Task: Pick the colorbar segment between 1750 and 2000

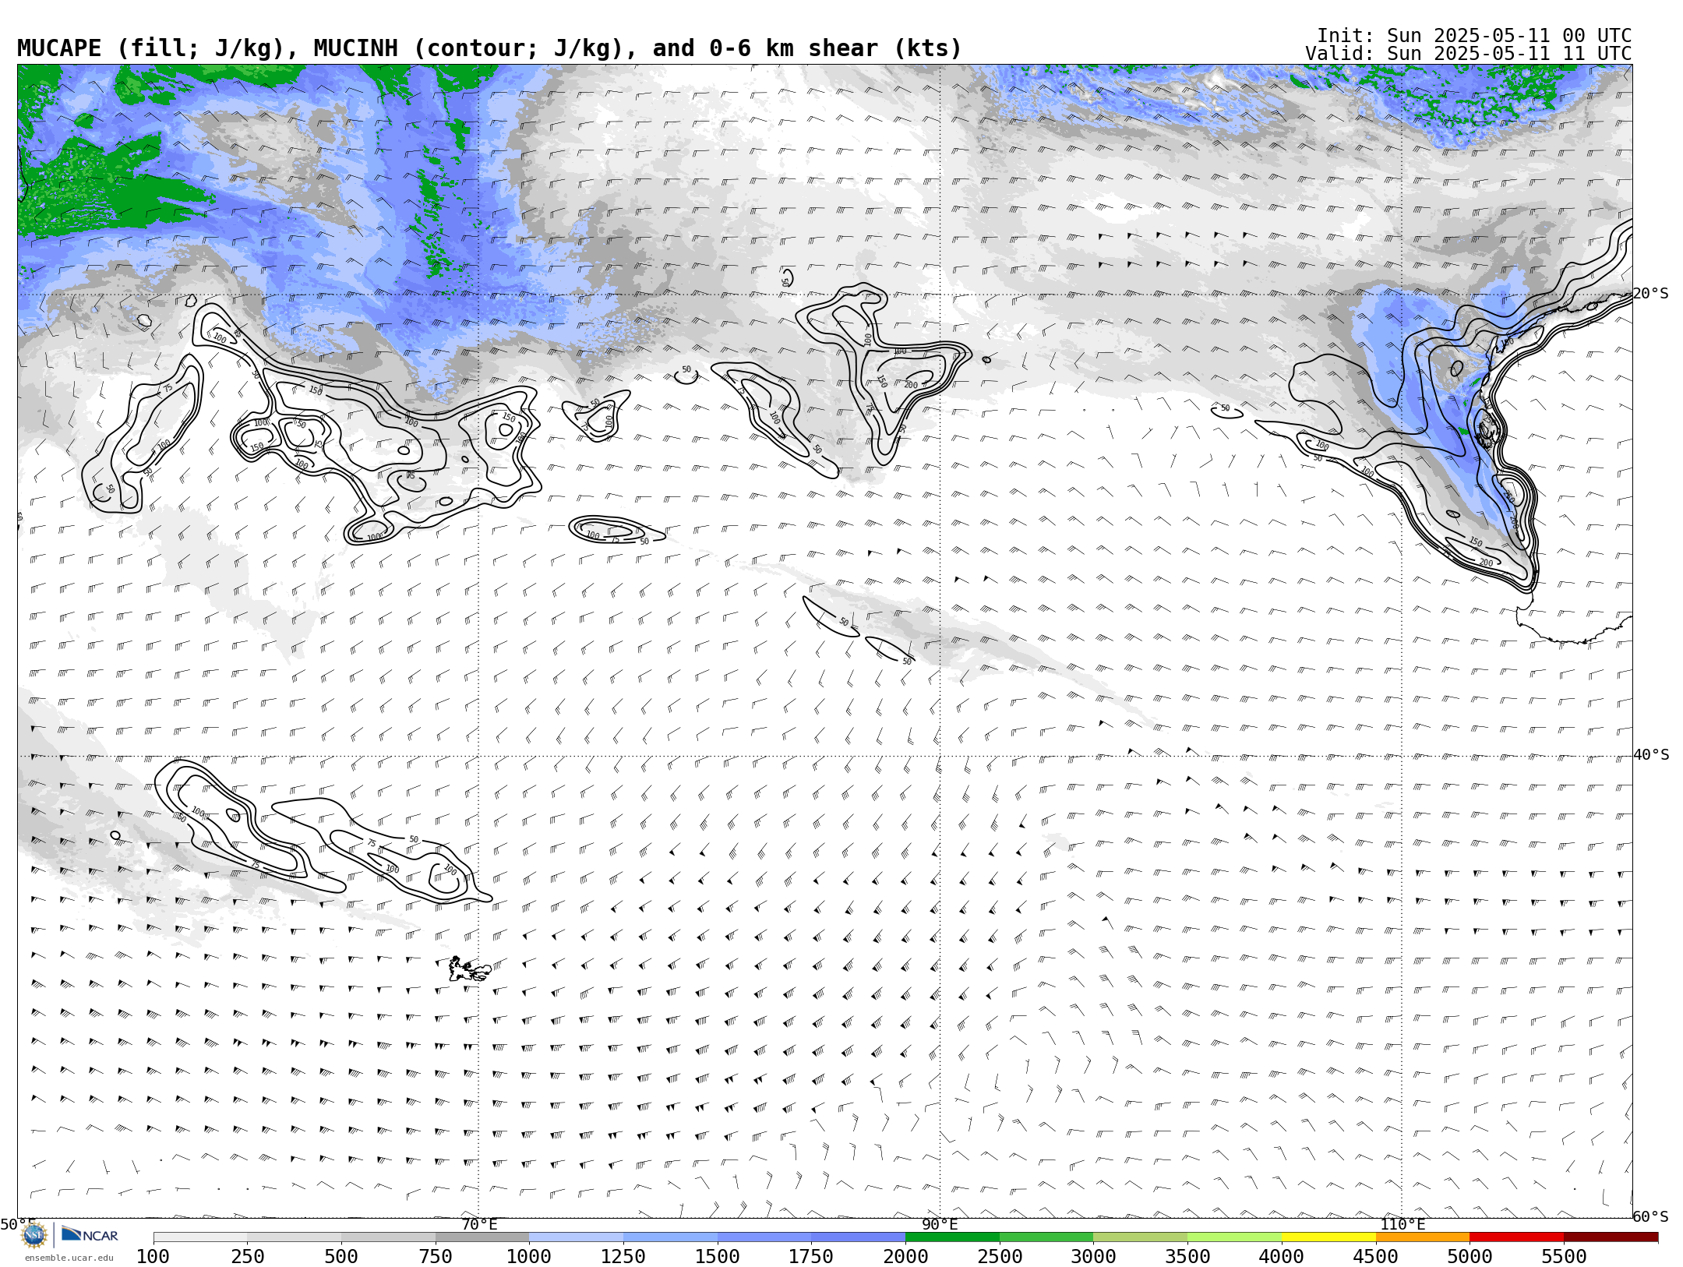Action: [x=859, y=1237]
